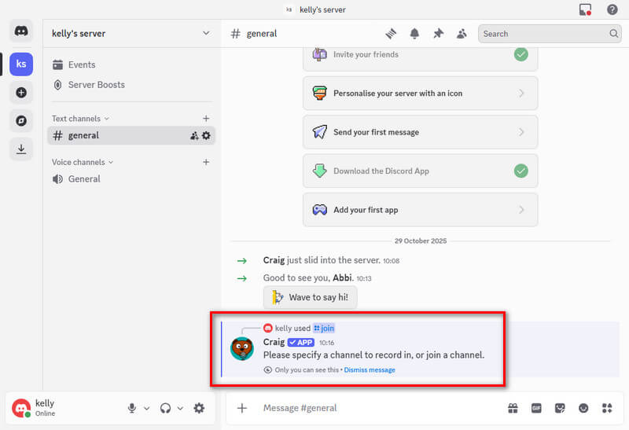629x430 pixels.
Task: Open attachment plus button in message bar
Action: [242, 408]
